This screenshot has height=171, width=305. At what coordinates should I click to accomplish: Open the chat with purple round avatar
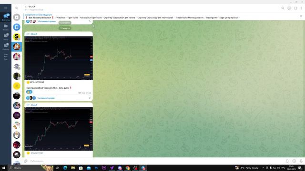click(x=17, y=115)
